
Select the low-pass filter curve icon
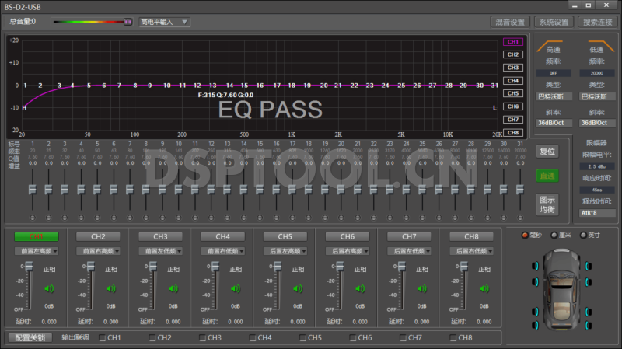coord(597,44)
